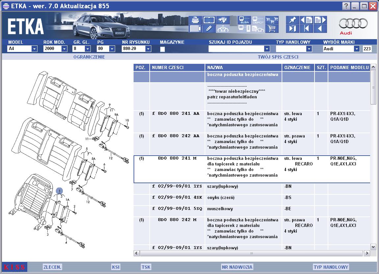This screenshot has width=379, height=274.
Task: Select part number 8D0 880 241 M
Action: 177,158
